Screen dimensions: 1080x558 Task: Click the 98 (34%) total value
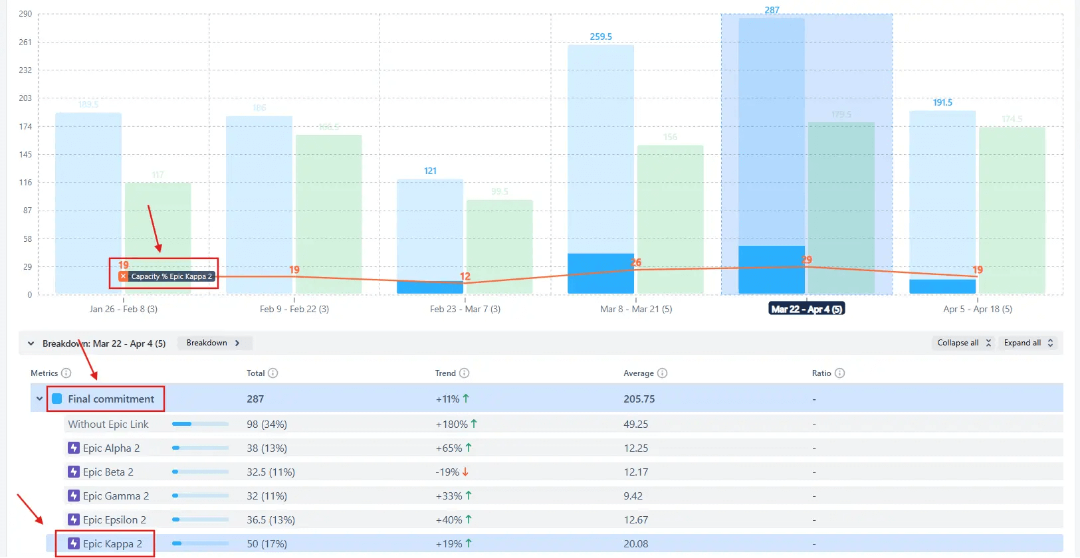pyautogui.click(x=267, y=424)
